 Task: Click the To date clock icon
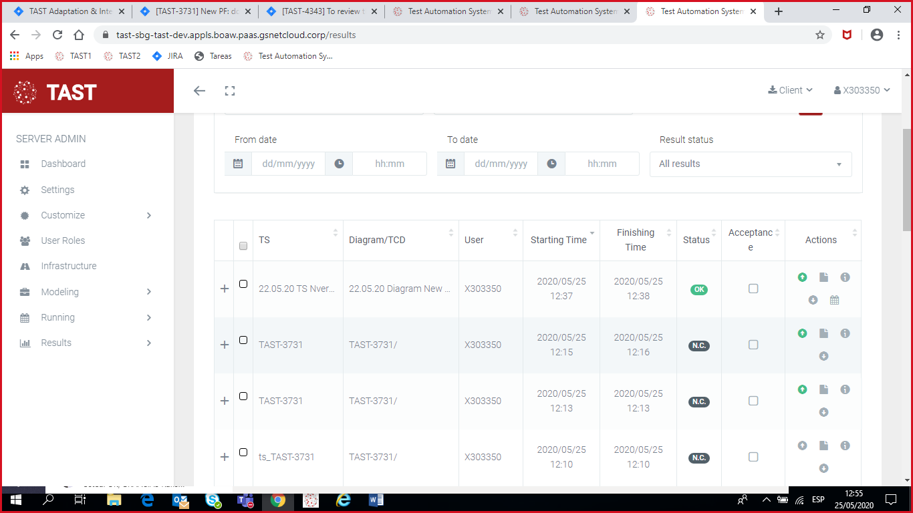551,164
